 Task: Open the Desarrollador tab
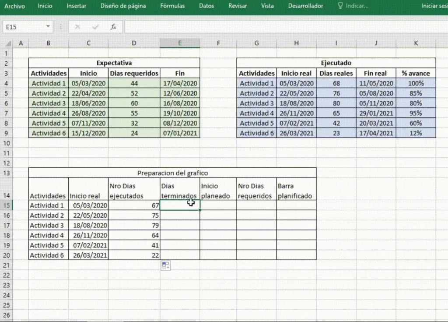pyautogui.click(x=305, y=6)
